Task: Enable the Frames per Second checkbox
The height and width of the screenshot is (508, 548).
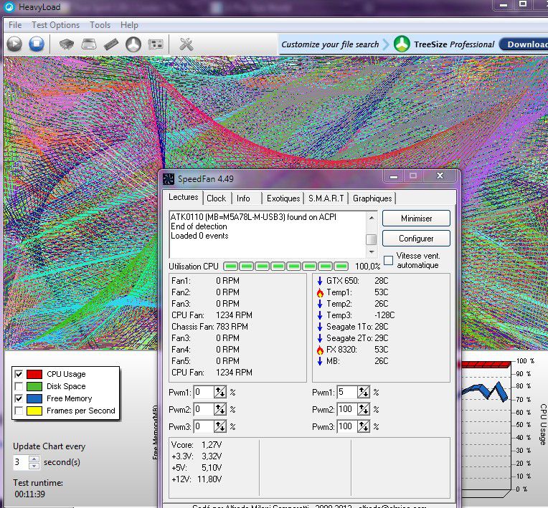Action: tap(19, 411)
